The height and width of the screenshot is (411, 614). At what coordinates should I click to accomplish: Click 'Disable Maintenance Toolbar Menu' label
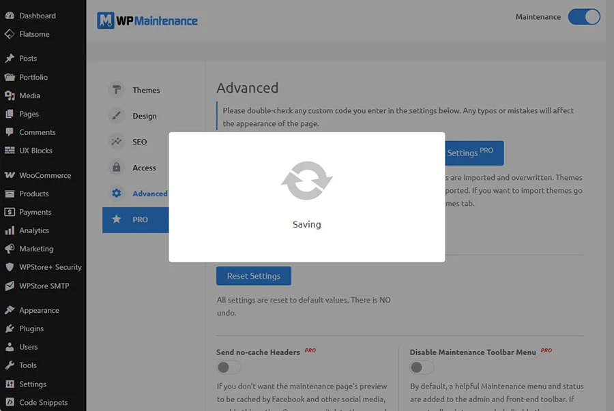click(x=473, y=352)
